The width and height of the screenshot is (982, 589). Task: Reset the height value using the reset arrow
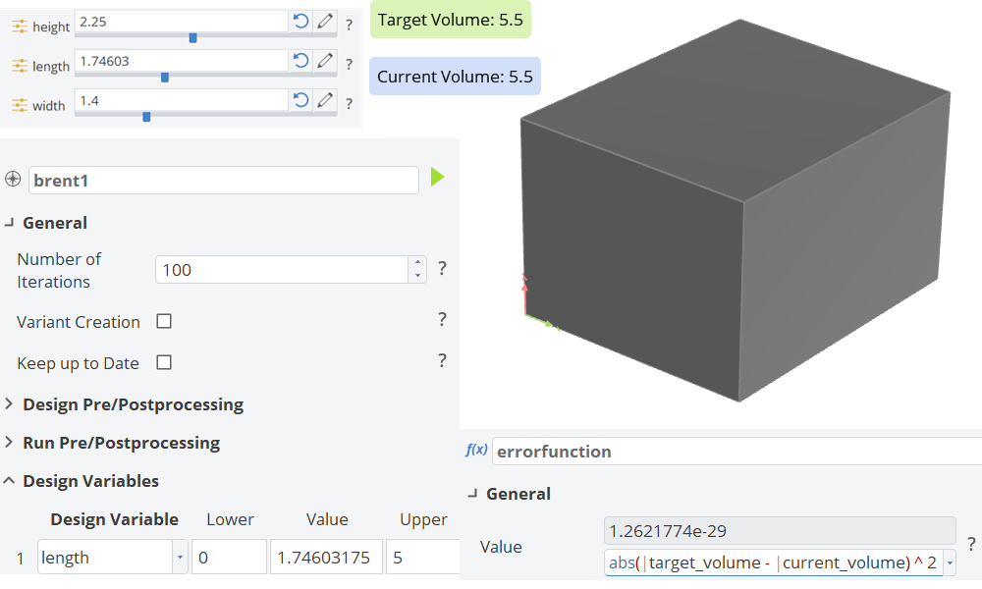pyautogui.click(x=300, y=21)
